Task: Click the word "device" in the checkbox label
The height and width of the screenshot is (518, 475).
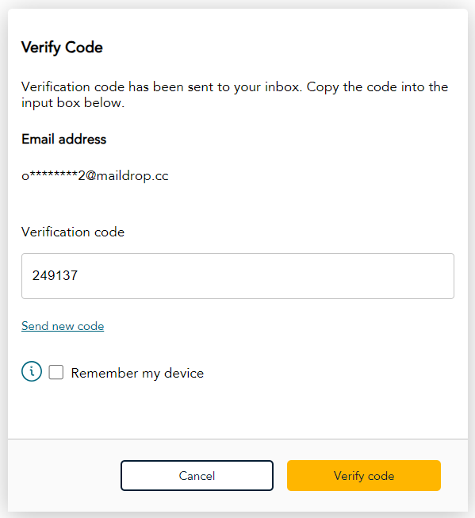Action: click(x=184, y=374)
